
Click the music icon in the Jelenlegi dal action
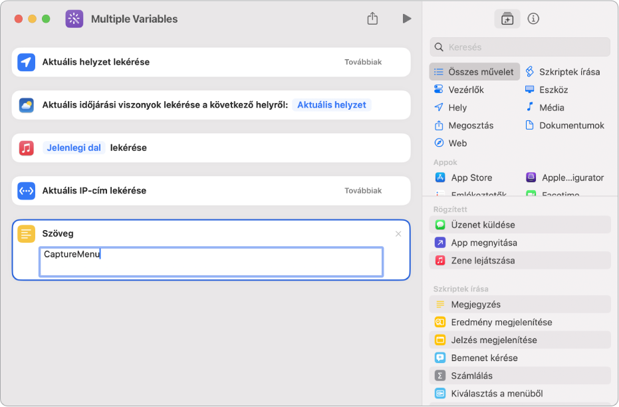26,148
